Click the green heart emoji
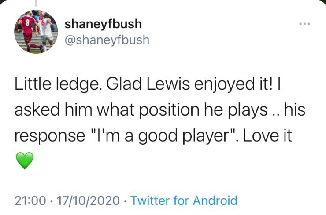This screenshot has width=326, height=215. [x=25, y=162]
